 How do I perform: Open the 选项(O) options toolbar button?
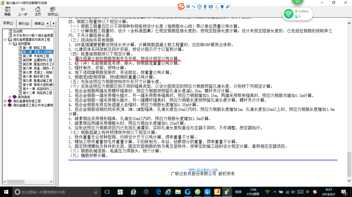point(53,12)
